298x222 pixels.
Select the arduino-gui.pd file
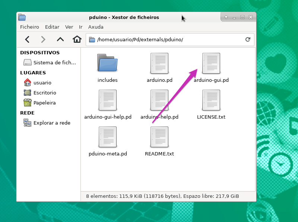click(211, 63)
